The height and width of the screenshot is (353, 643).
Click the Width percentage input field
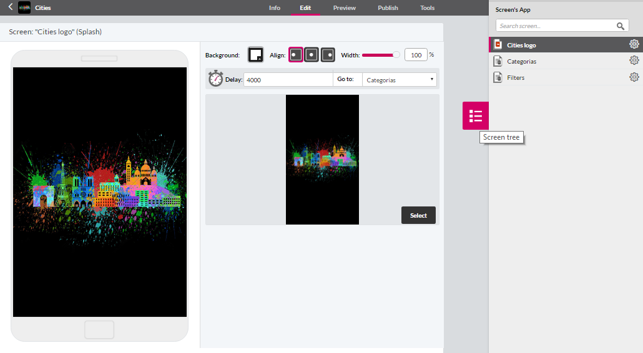(416, 55)
